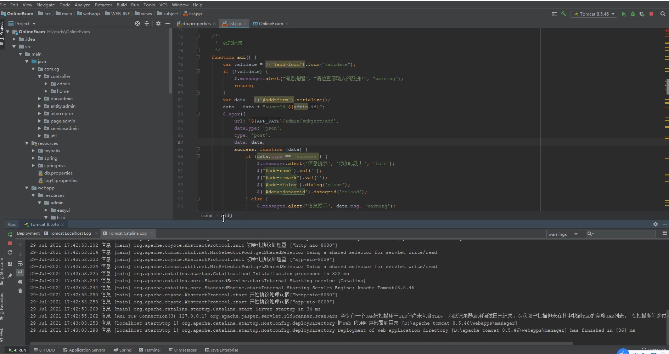The image size is (669, 354).
Task: Click the locate/select opened file crosshair icon
Action: coord(137,23)
